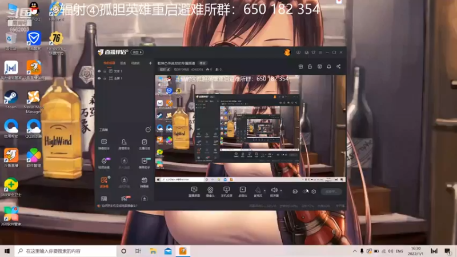Mute the 麦克风 microphone

tap(258, 192)
